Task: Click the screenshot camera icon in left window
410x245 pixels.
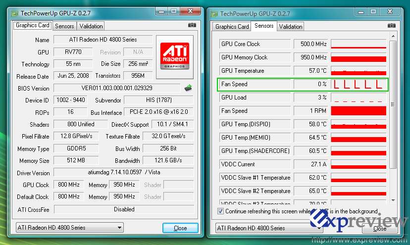Action: [192, 25]
